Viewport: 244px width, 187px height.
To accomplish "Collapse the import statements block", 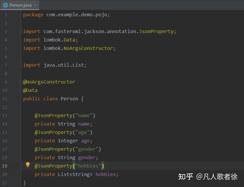I will [x=21, y=31].
